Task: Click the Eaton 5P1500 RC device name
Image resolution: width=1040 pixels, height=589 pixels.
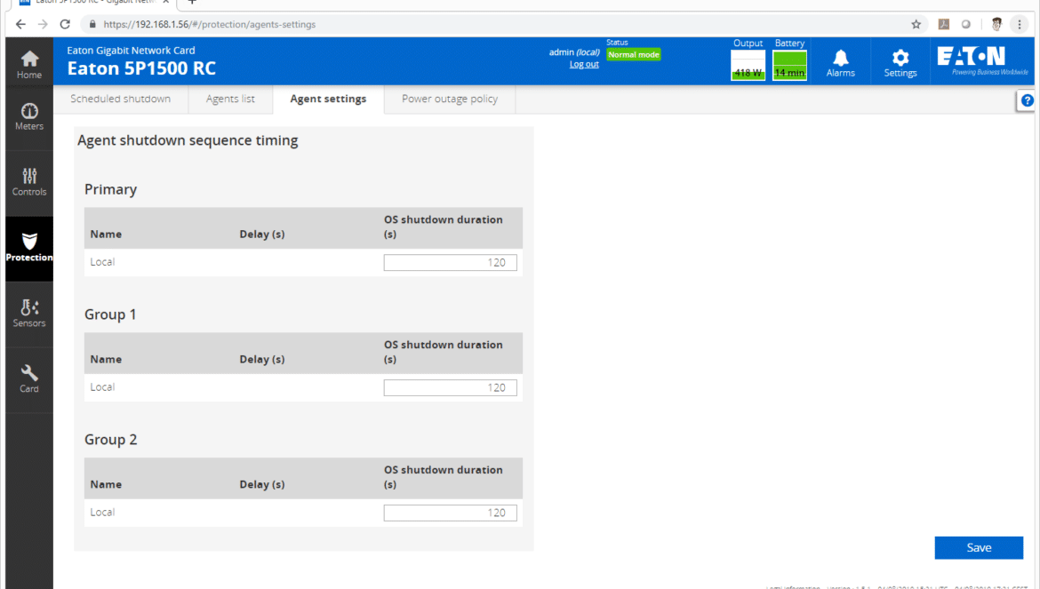Action: point(141,68)
